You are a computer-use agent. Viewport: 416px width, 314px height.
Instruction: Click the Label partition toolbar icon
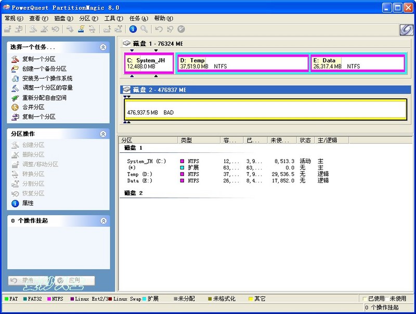click(x=70, y=29)
